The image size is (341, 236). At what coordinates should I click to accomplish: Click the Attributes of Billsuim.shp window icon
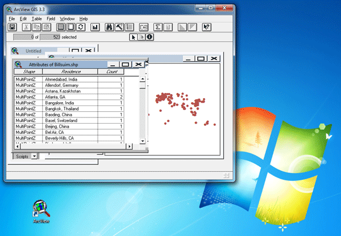pyautogui.click(x=18, y=65)
